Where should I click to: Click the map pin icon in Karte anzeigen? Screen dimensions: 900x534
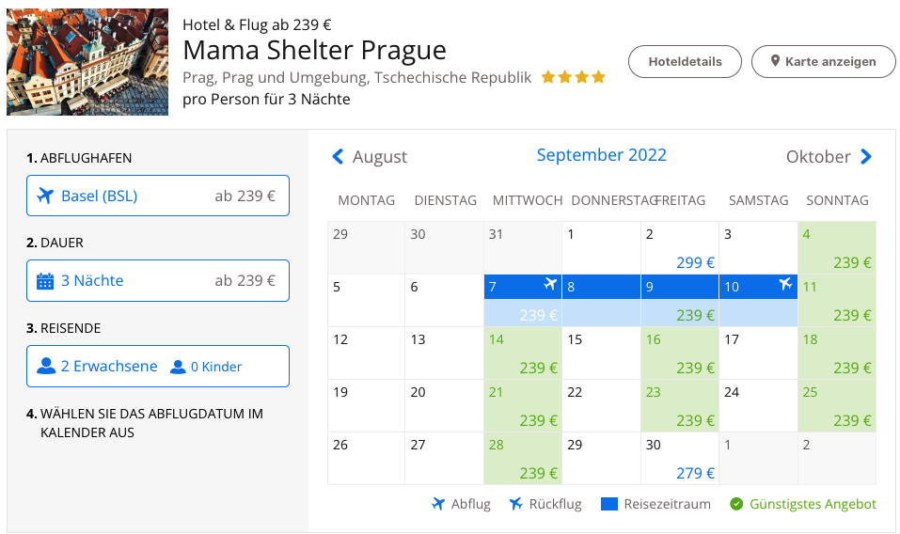776,61
